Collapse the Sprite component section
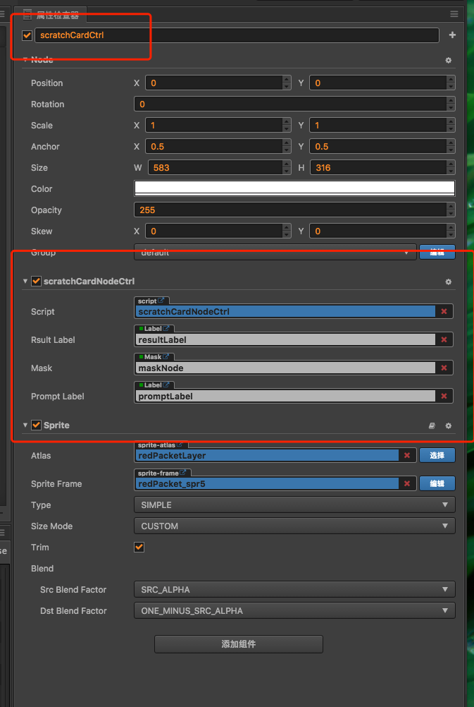Viewport: 474px width, 707px height. (25, 425)
